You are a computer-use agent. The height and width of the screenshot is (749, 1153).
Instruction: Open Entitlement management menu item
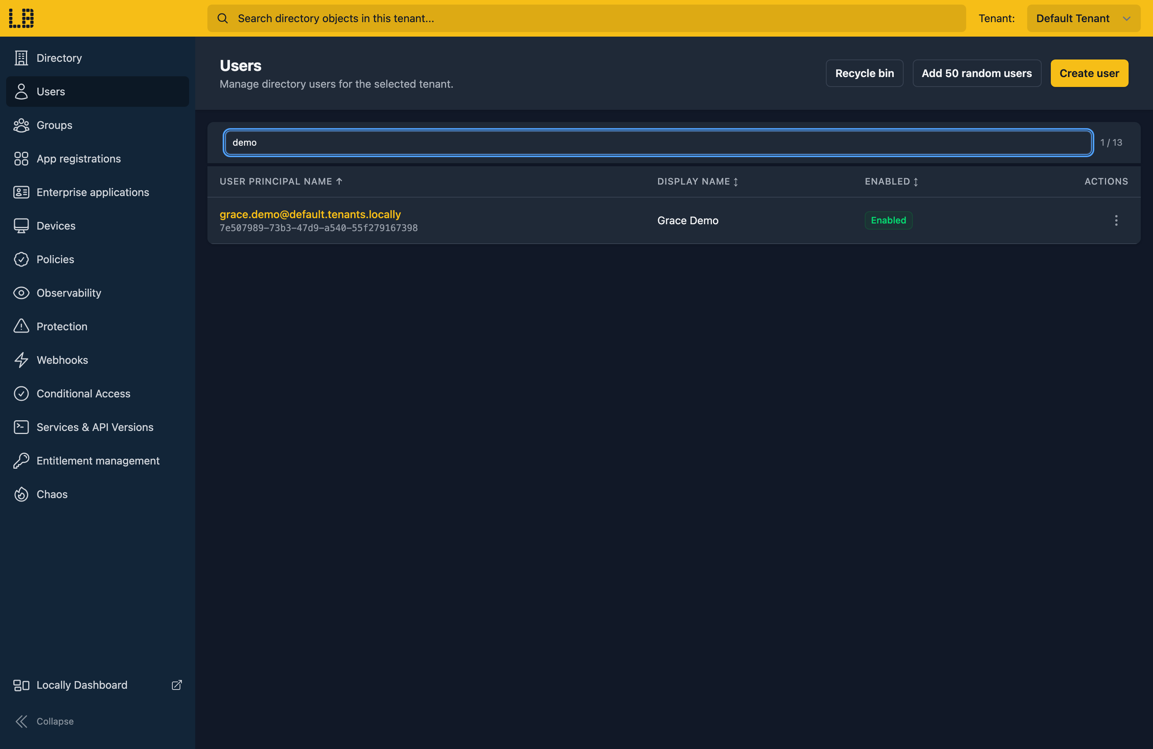tap(97, 461)
